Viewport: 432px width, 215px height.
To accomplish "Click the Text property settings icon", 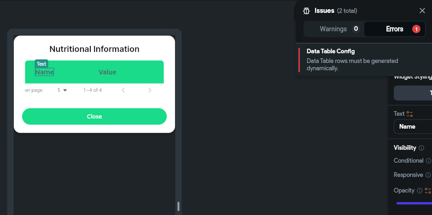I will click(x=409, y=114).
